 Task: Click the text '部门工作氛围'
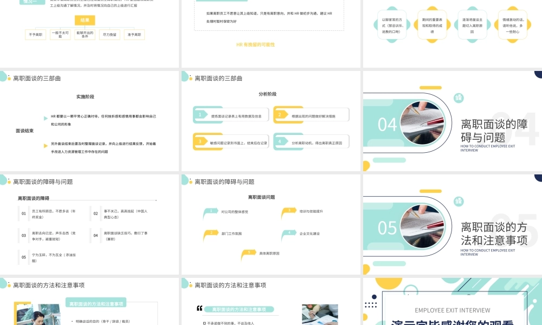click(x=231, y=233)
